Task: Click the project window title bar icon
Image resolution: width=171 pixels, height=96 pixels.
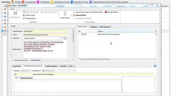Action: click(x=10, y=5)
